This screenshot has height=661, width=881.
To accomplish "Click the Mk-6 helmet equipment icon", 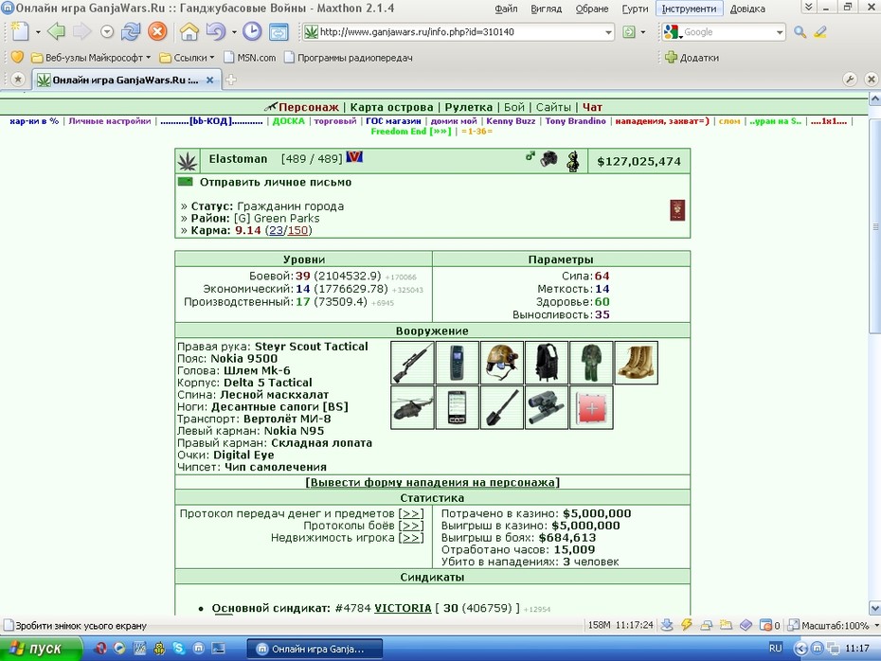I will coord(502,363).
